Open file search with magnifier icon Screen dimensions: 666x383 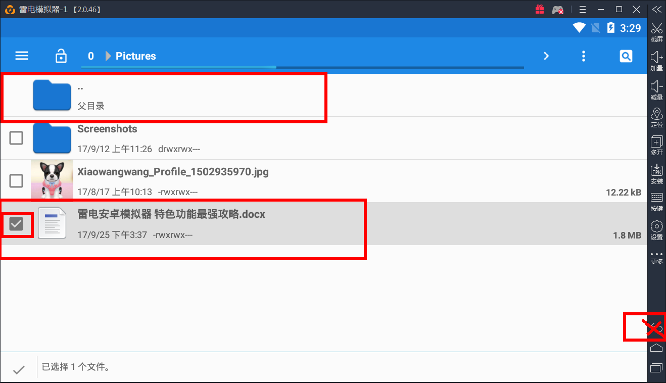(x=626, y=56)
